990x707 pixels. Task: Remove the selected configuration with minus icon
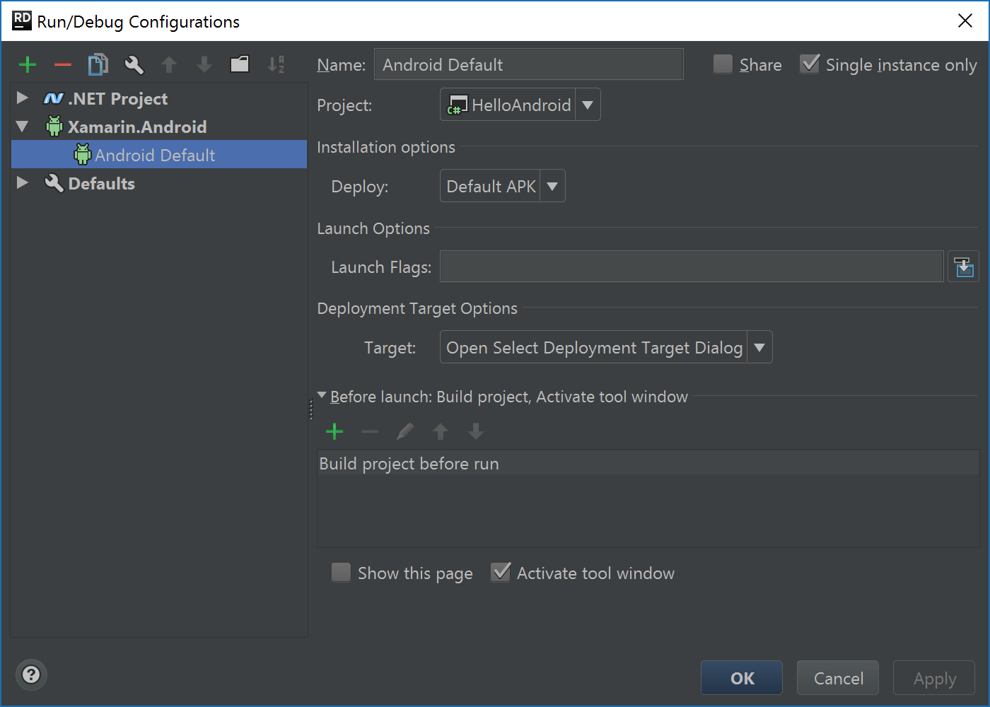point(63,65)
